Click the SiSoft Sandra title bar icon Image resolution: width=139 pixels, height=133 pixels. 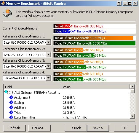pyautogui.click(x=3, y=4)
